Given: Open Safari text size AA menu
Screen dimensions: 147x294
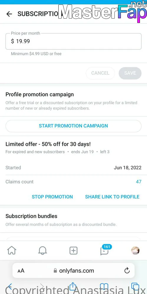Looking at the screenshot, I should (21, 270).
